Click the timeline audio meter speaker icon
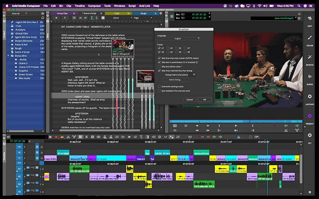 click(x=8, y=137)
